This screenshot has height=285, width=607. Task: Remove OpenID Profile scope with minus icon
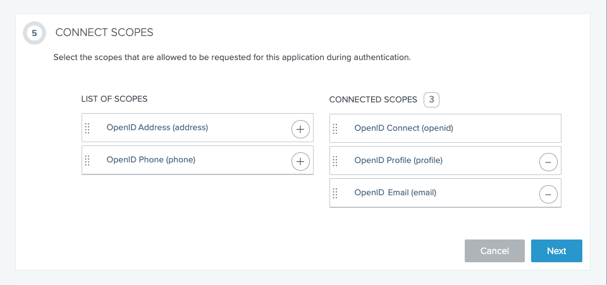coord(548,162)
